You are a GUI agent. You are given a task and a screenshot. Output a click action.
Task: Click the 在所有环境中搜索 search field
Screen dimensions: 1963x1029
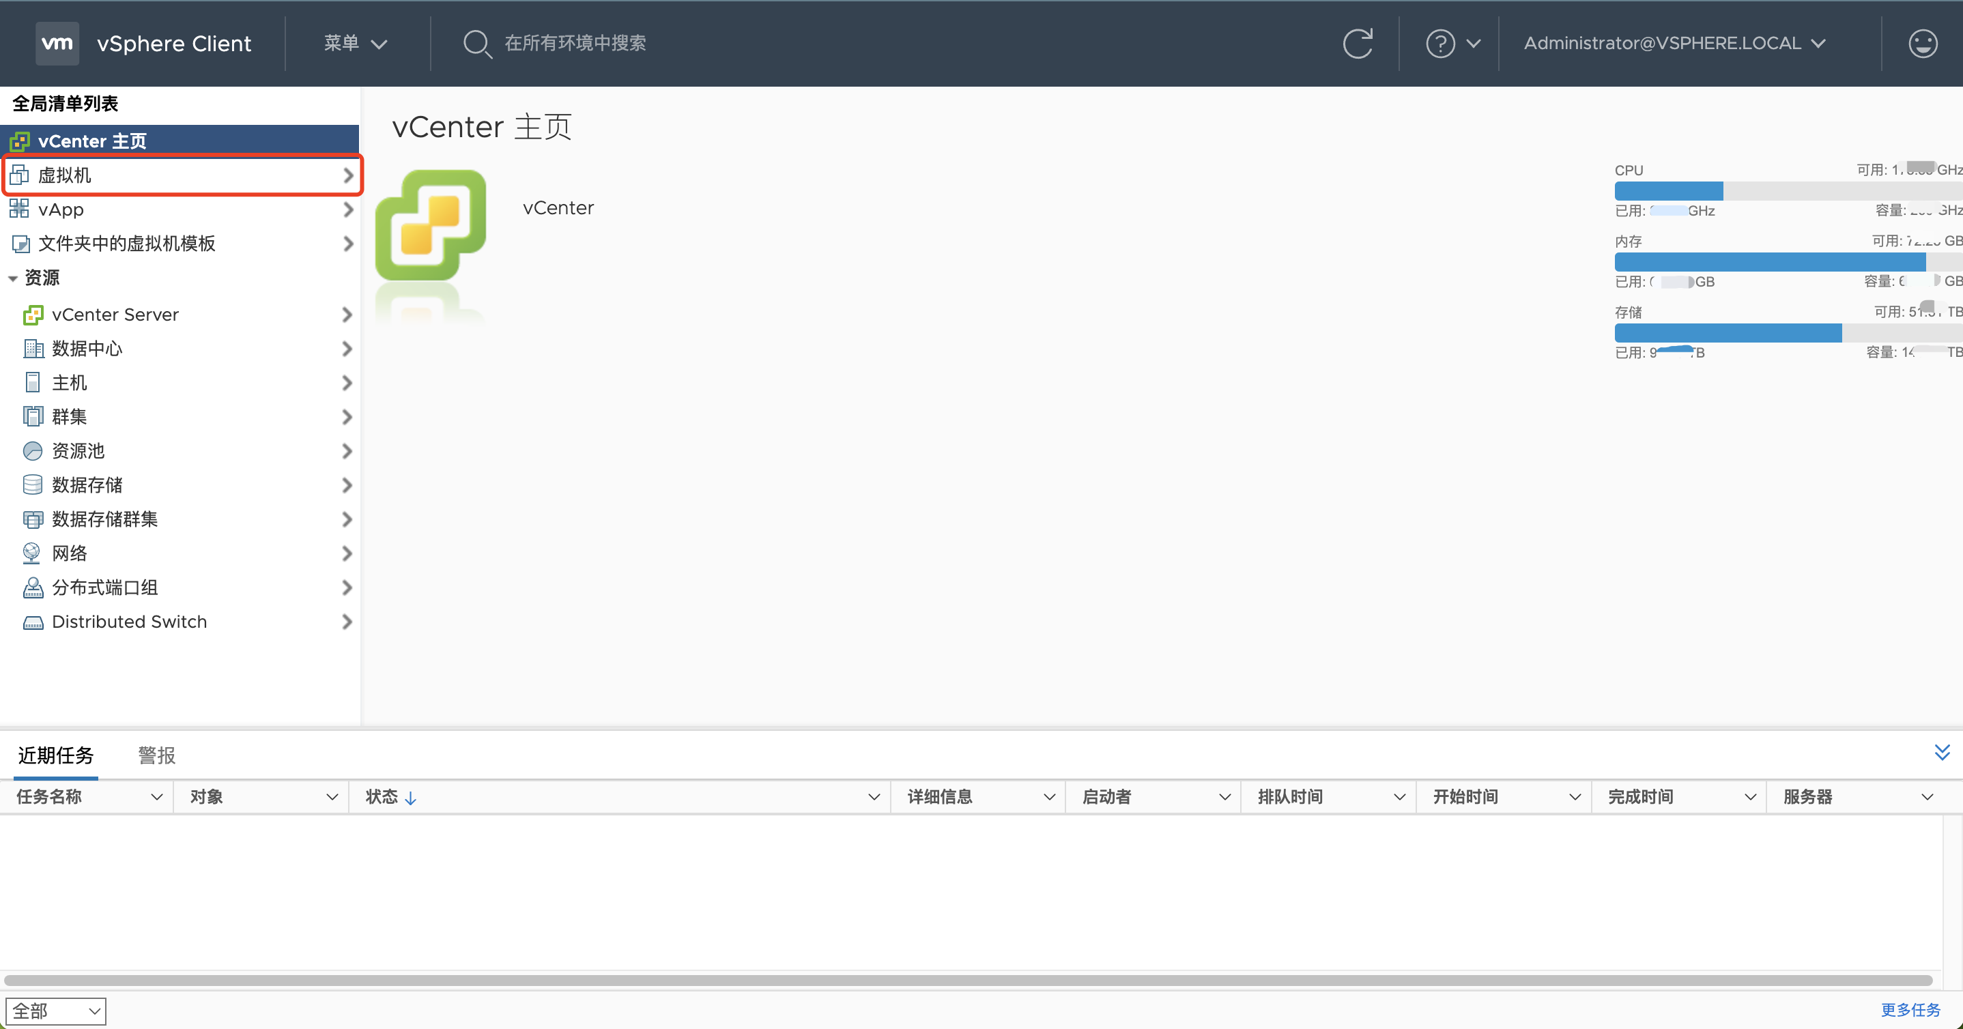point(575,44)
